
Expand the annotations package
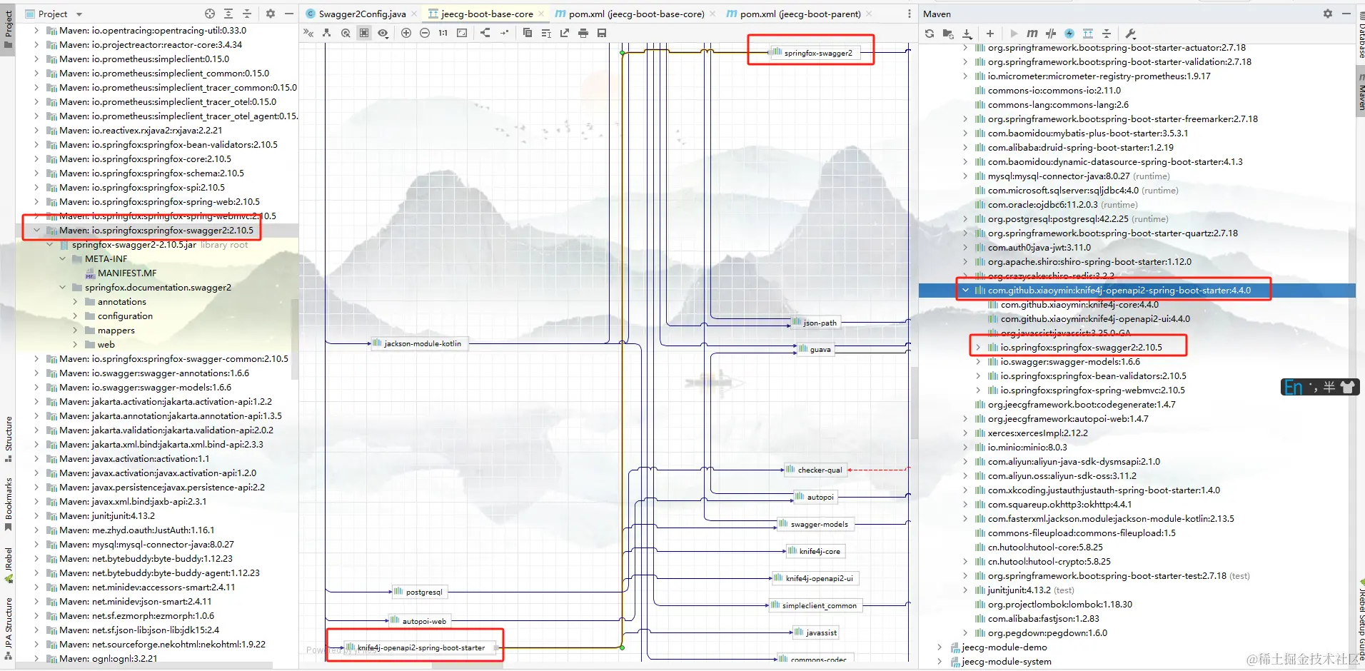tap(76, 302)
